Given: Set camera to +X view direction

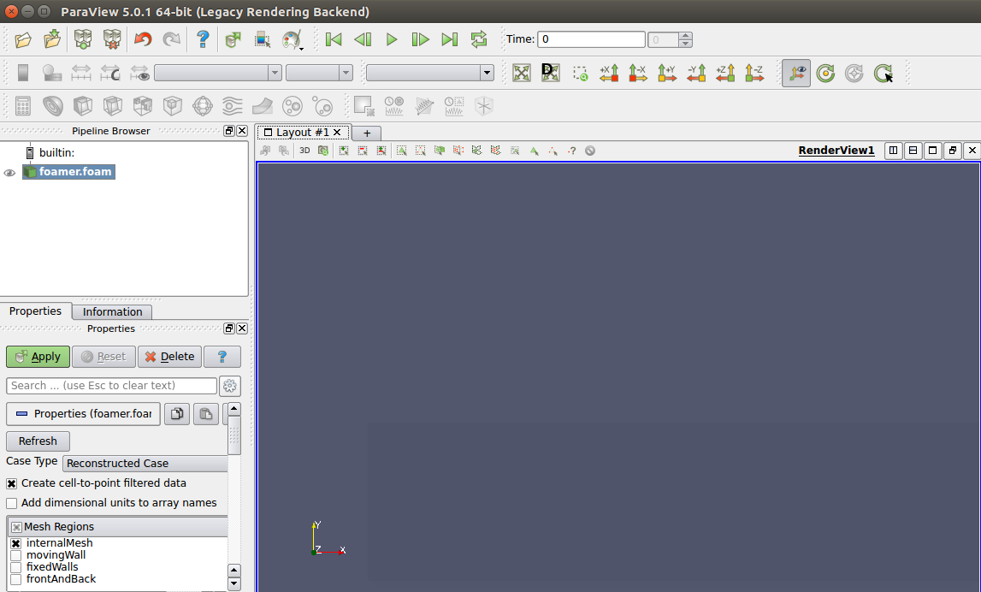Looking at the screenshot, I should 610,73.
